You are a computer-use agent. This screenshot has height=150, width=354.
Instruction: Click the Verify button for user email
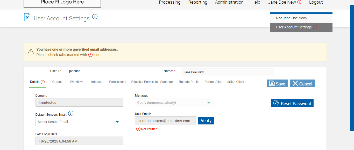click(206, 121)
